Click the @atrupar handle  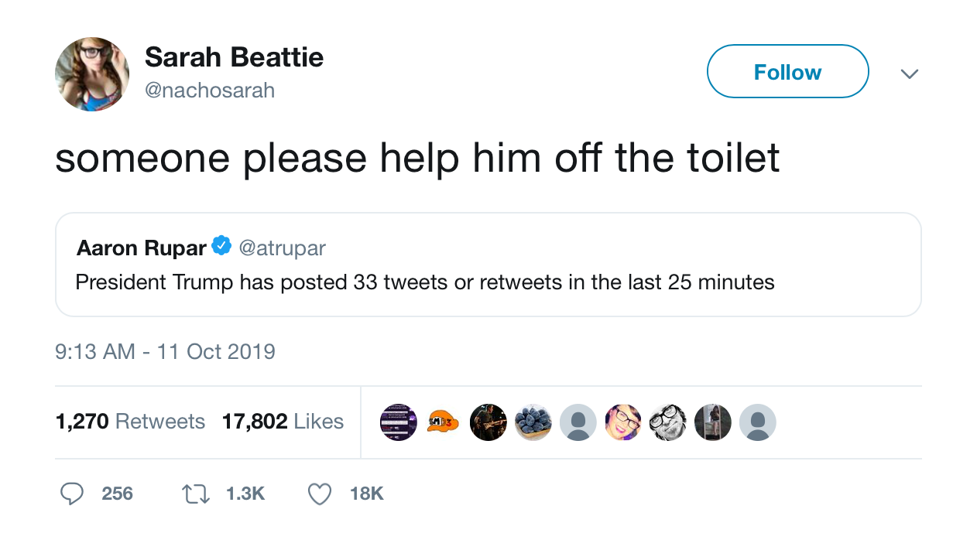coord(282,248)
